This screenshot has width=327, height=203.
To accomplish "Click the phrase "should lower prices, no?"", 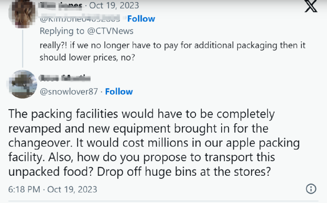I will click(87, 57).
